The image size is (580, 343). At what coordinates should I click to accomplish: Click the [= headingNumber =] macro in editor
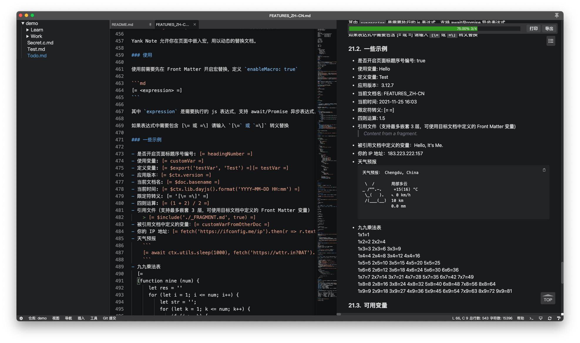pyautogui.click(x=226, y=154)
